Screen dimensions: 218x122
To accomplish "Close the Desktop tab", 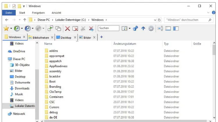I will pos(75,37).
